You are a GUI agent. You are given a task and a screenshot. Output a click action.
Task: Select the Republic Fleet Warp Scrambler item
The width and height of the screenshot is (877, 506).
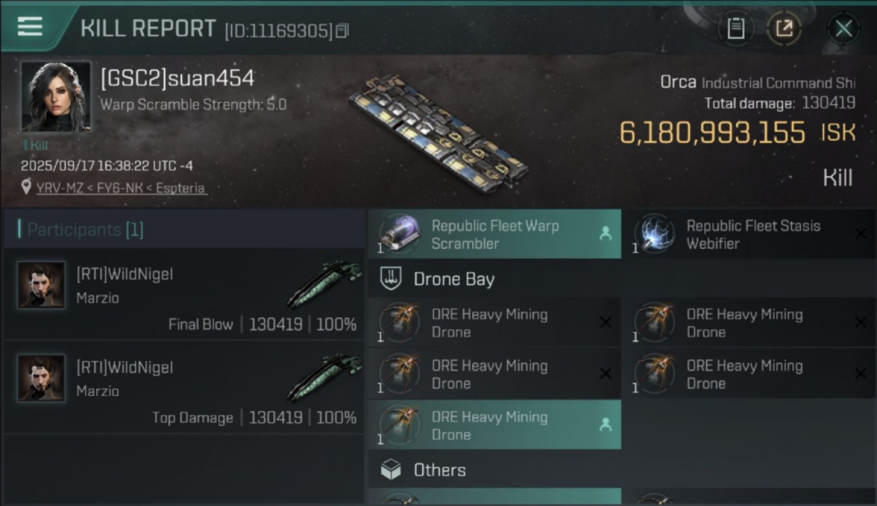click(x=494, y=234)
